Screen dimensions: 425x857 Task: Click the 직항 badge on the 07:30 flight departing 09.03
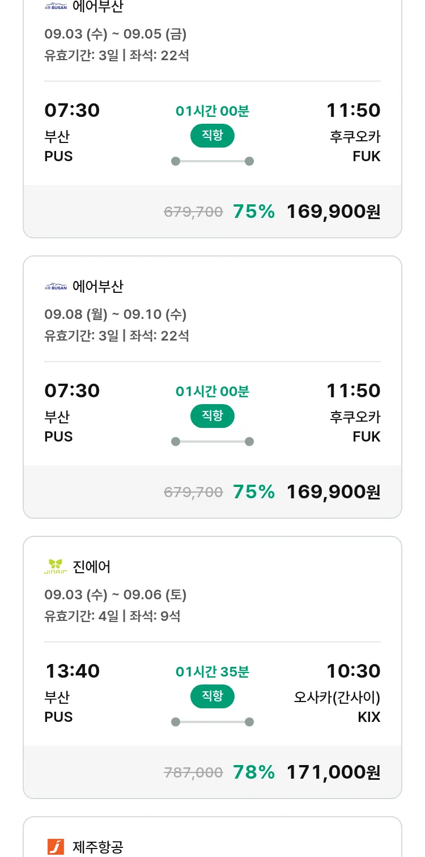coord(212,136)
